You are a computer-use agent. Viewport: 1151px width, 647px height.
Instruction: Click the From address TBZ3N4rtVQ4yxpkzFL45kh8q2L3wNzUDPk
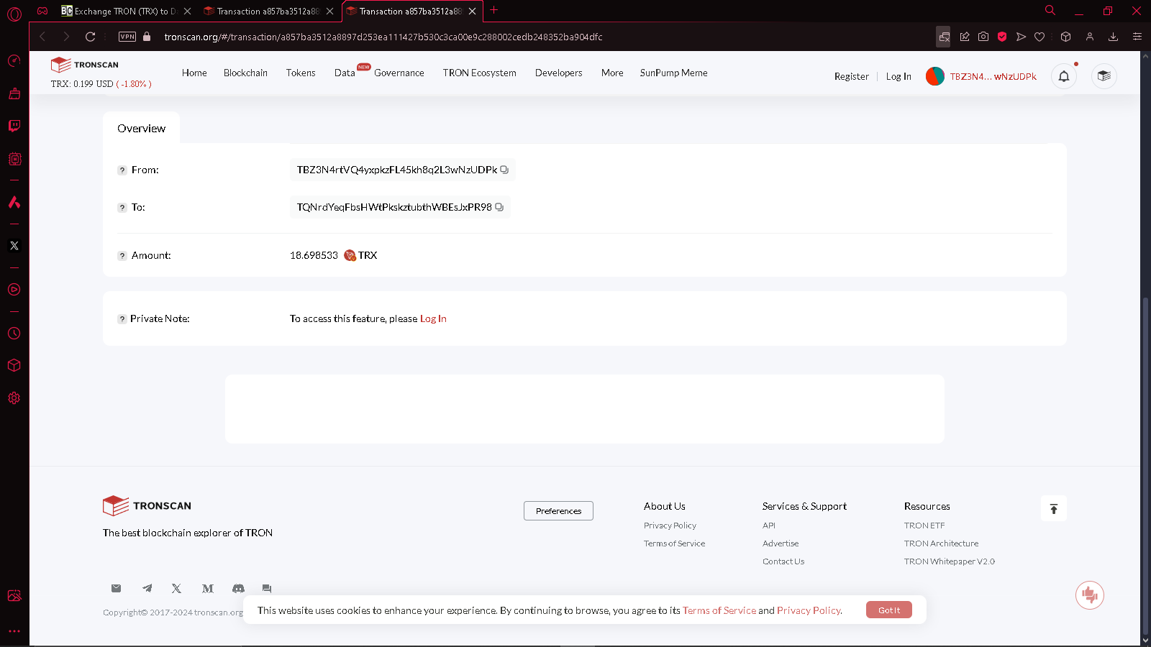click(x=397, y=170)
